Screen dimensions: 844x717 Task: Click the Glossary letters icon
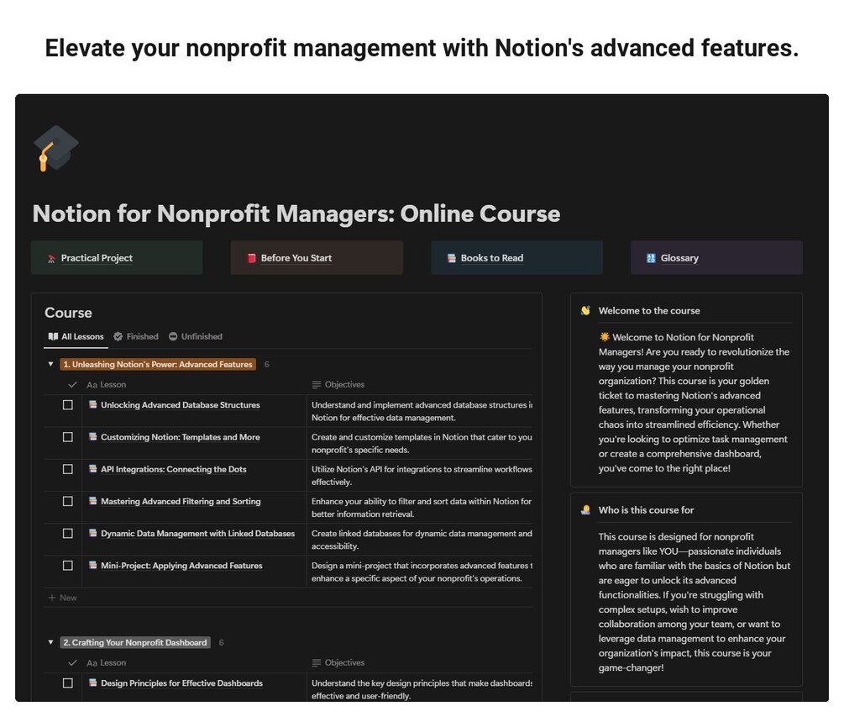651,258
